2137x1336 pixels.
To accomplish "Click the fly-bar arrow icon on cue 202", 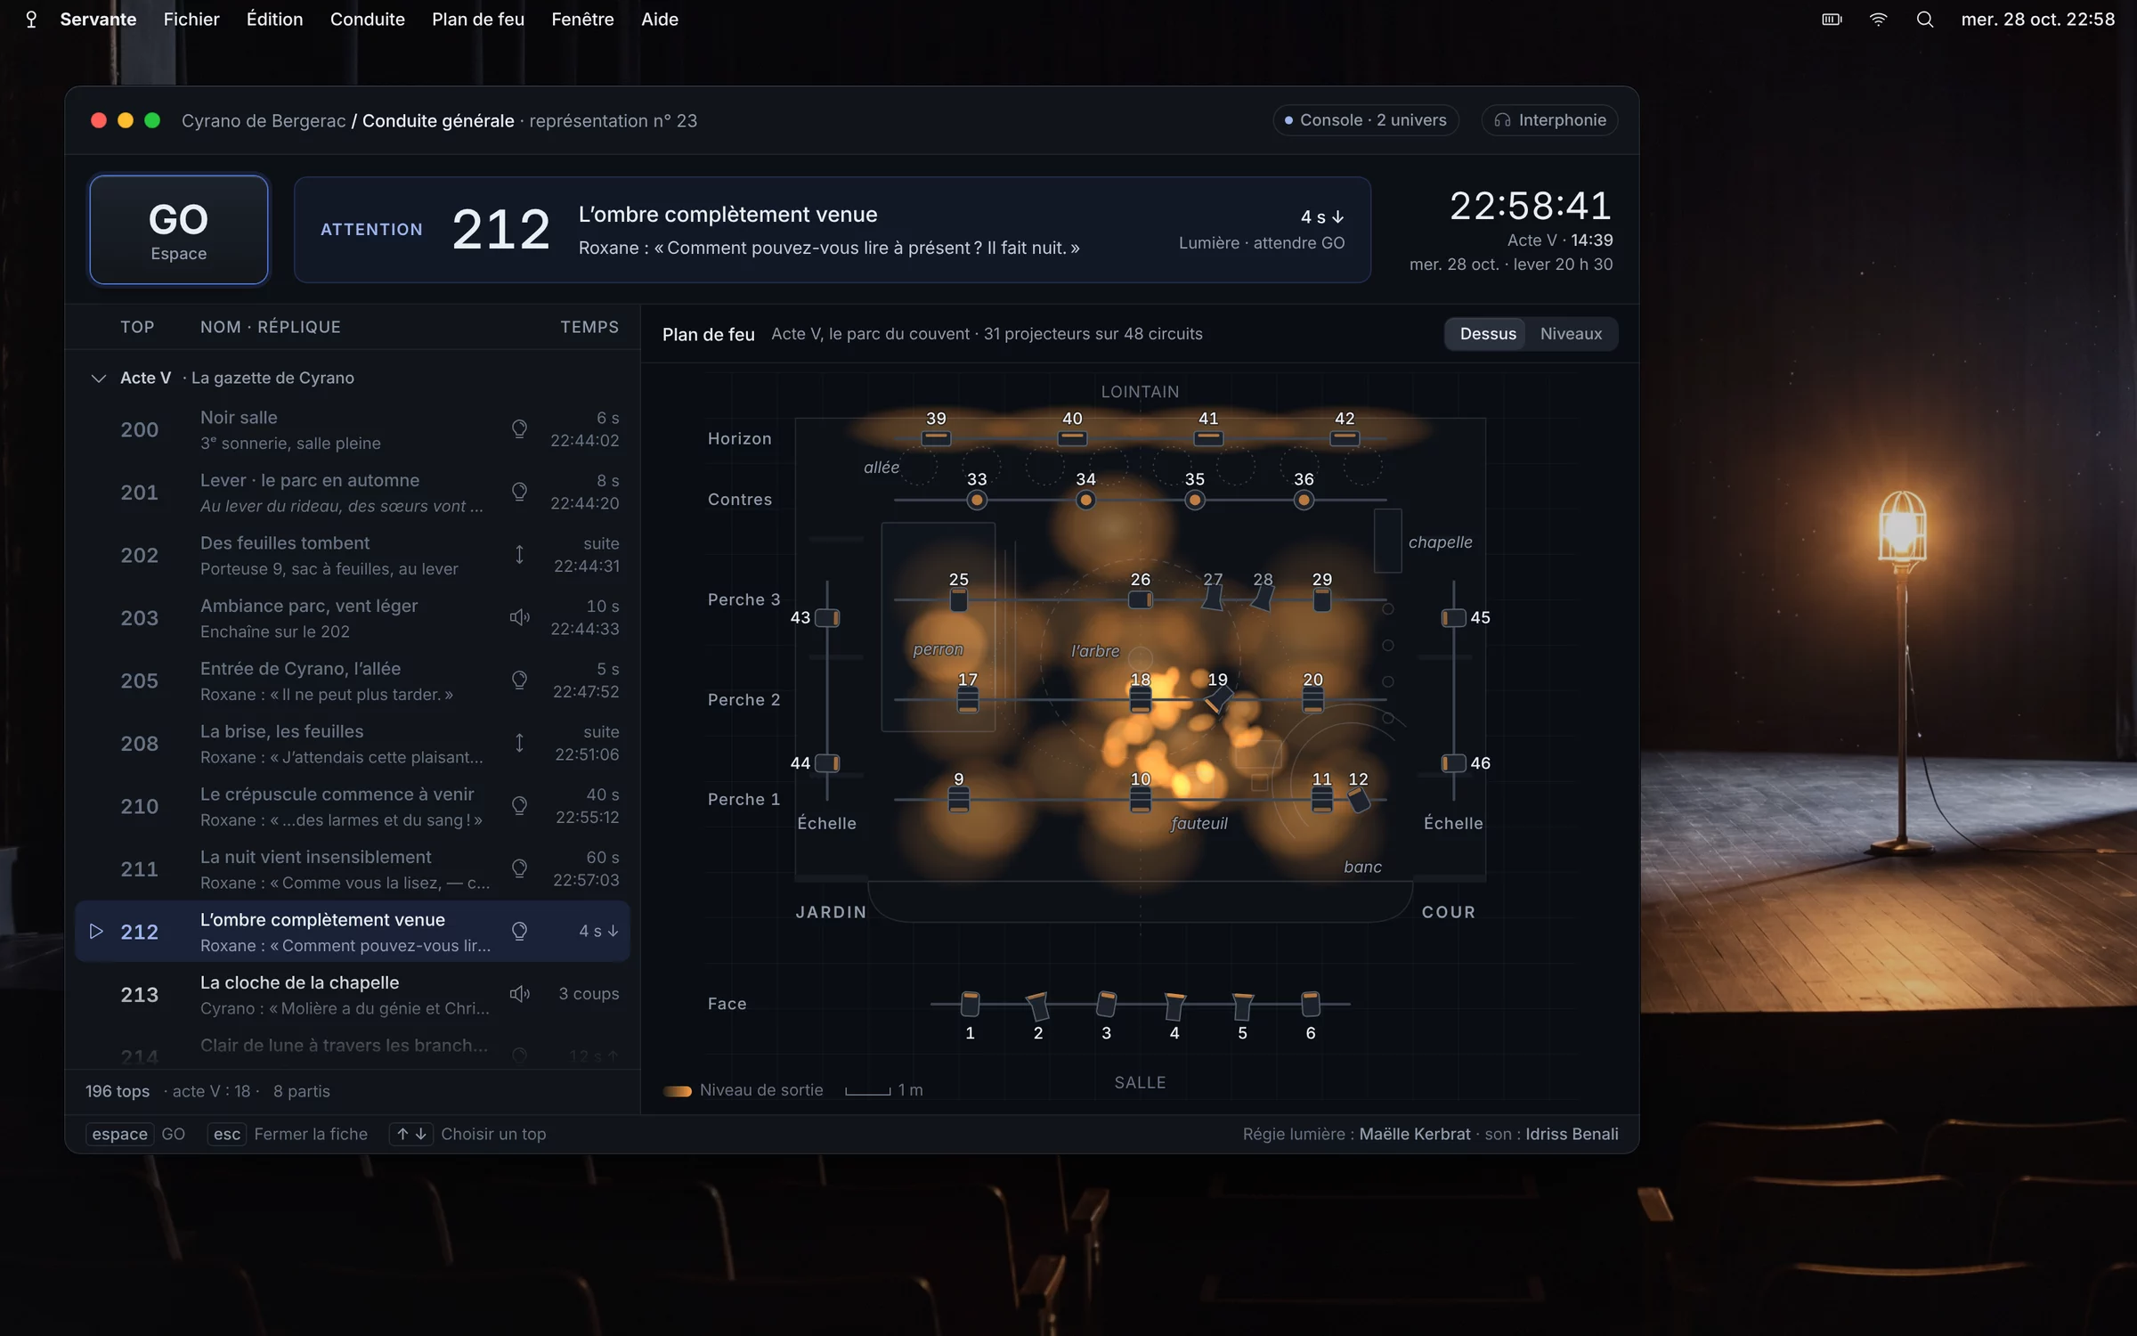I will [x=519, y=555].
